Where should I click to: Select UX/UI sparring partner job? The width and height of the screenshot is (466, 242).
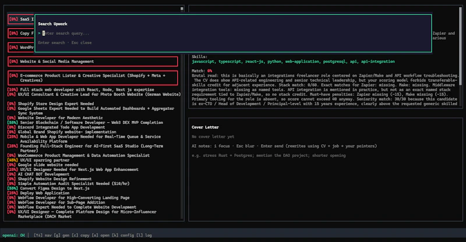click(x=38, y=161)
